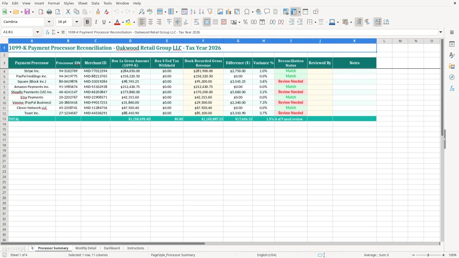Toggle Center Vertically alignment

[x=177, y=22]
